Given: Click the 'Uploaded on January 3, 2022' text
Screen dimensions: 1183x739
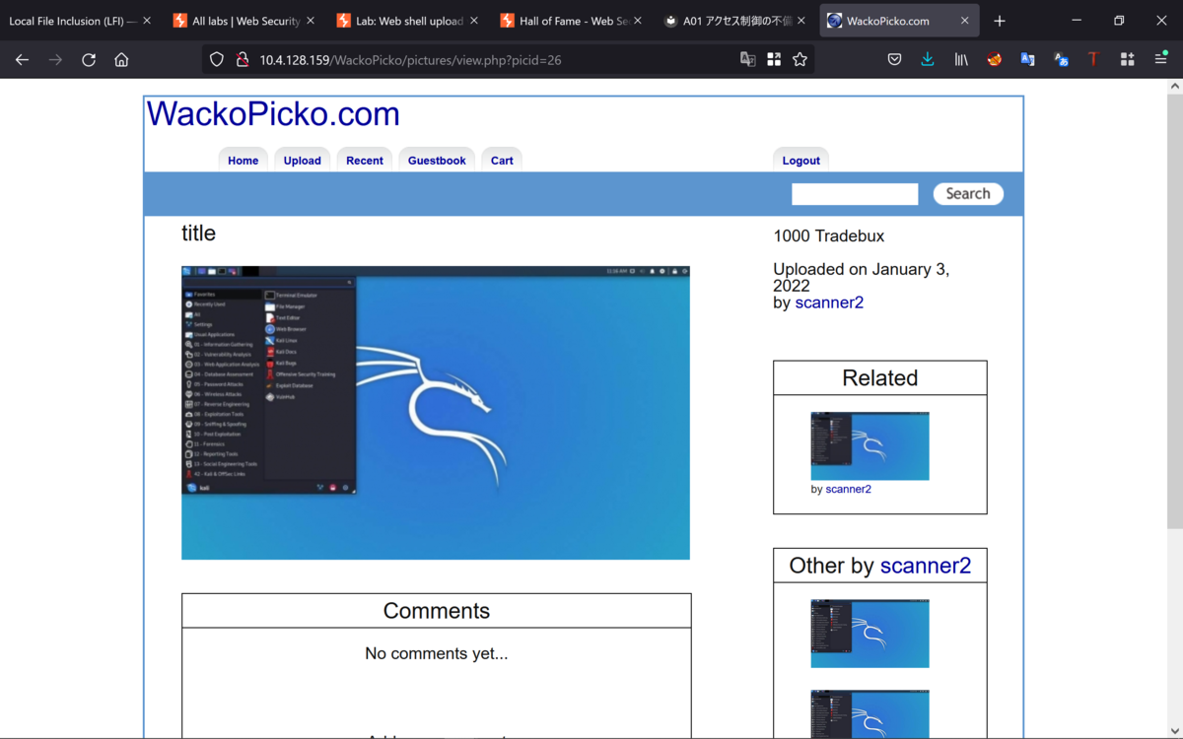Looking at the screenshot, I should (862, 278).
